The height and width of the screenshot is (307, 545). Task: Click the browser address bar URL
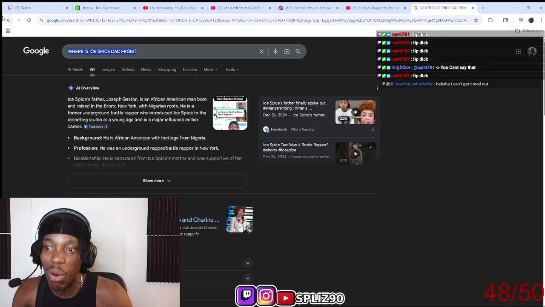[257, 20]
